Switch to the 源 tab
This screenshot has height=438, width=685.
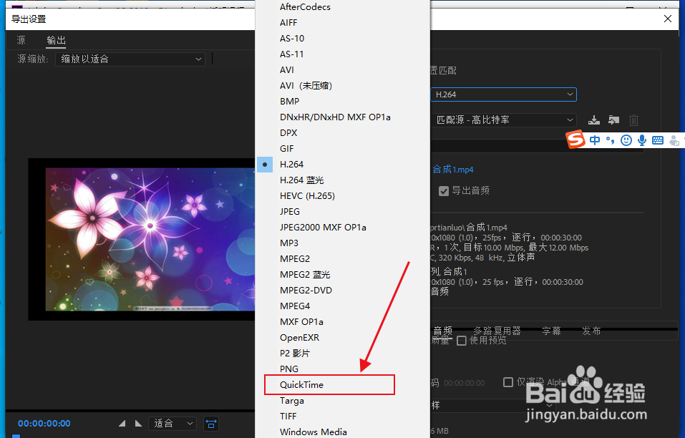click(x=21, y=40)
